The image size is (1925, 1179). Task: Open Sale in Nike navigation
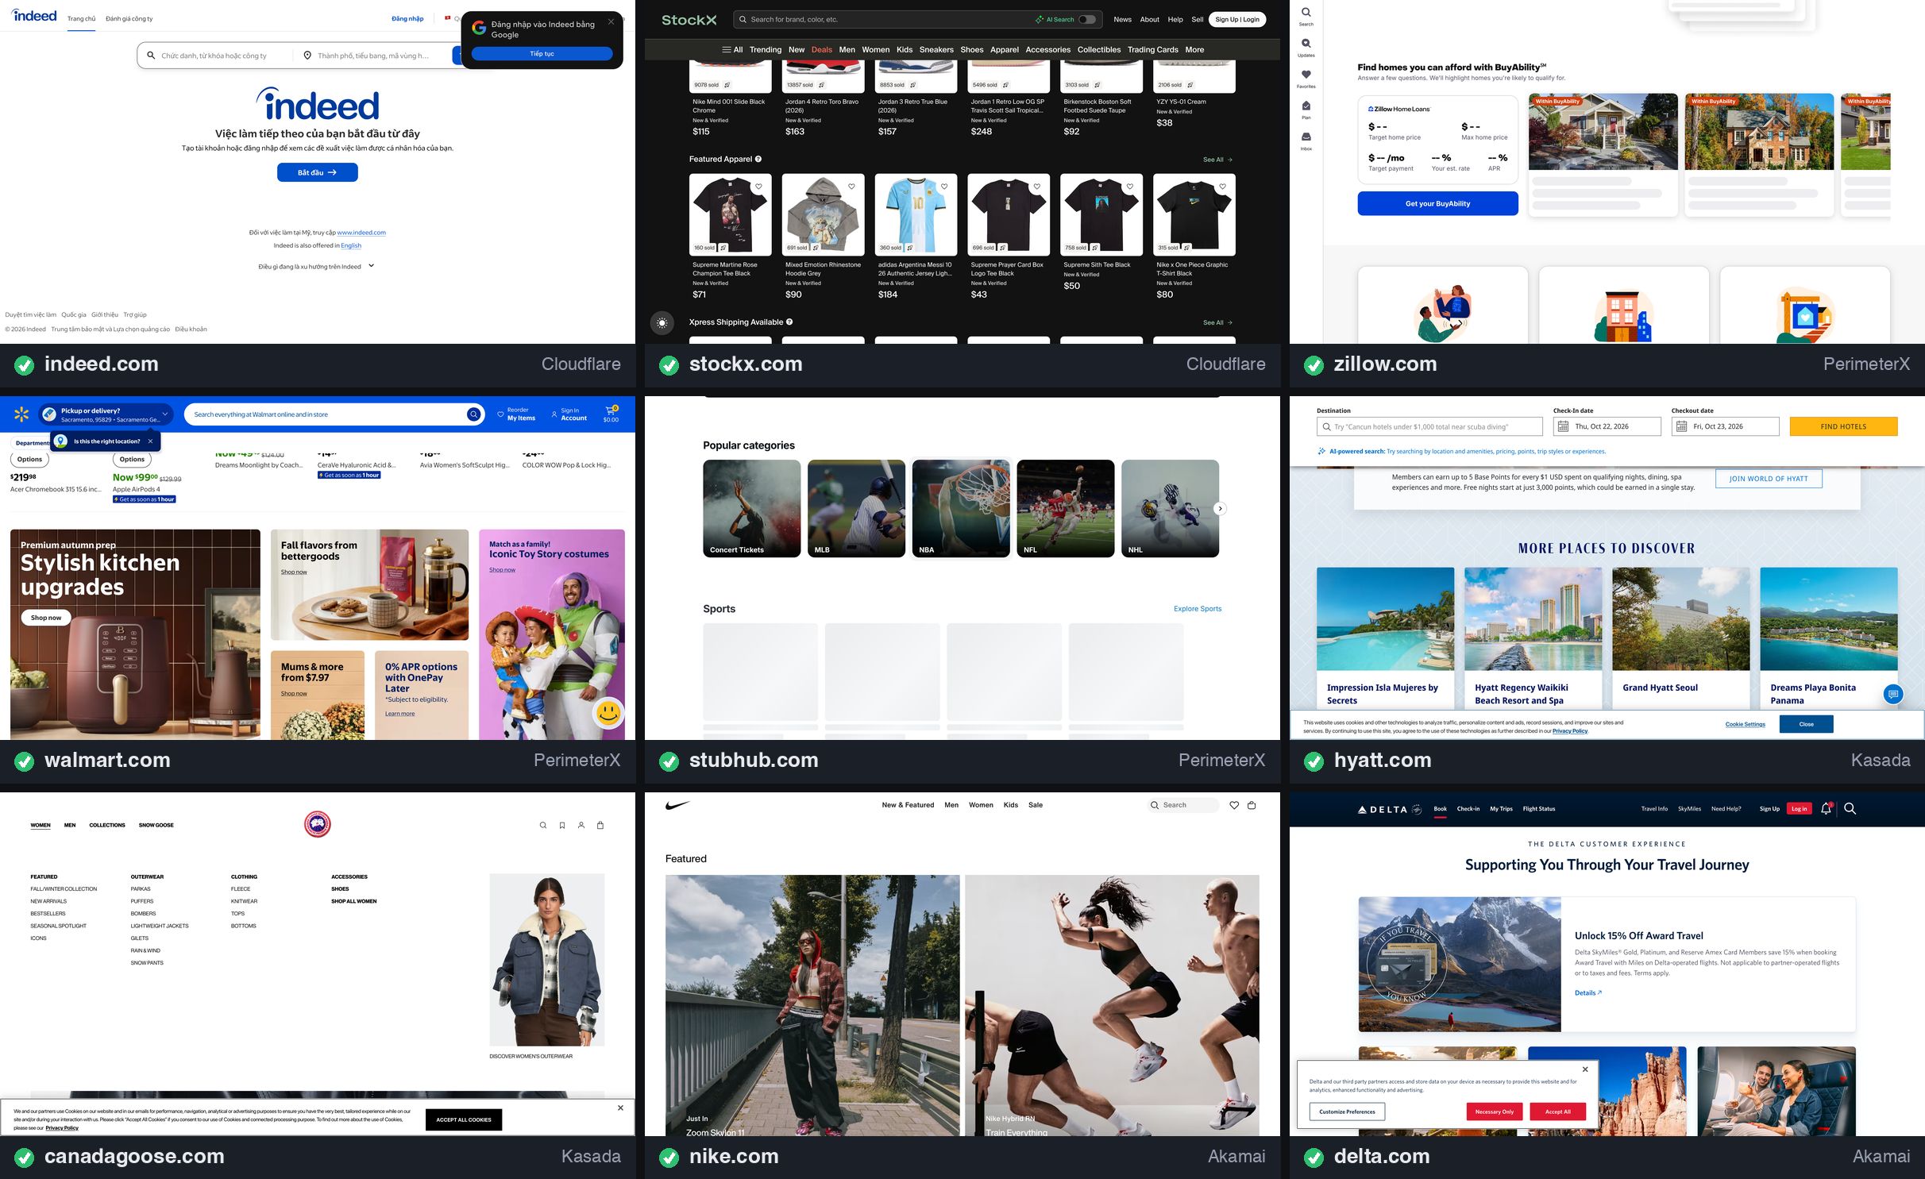(1035, 805)
